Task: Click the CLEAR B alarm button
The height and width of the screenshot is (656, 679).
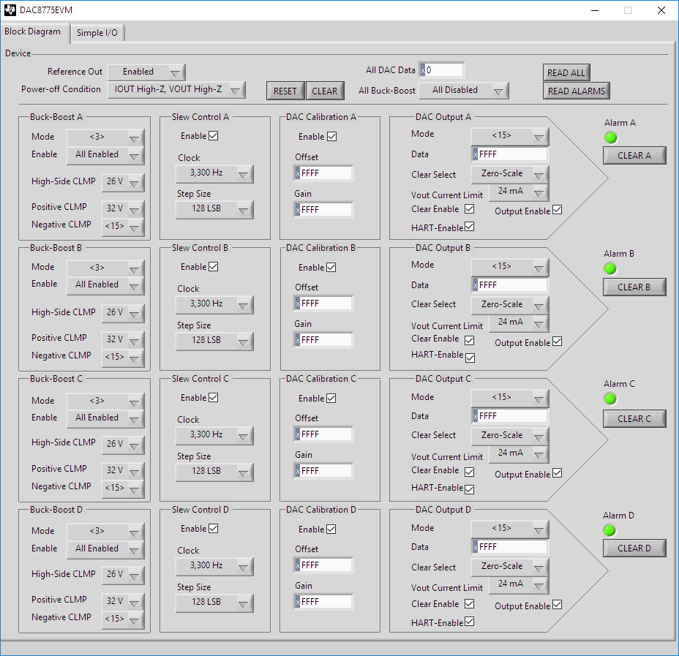Action: point(634,287)
